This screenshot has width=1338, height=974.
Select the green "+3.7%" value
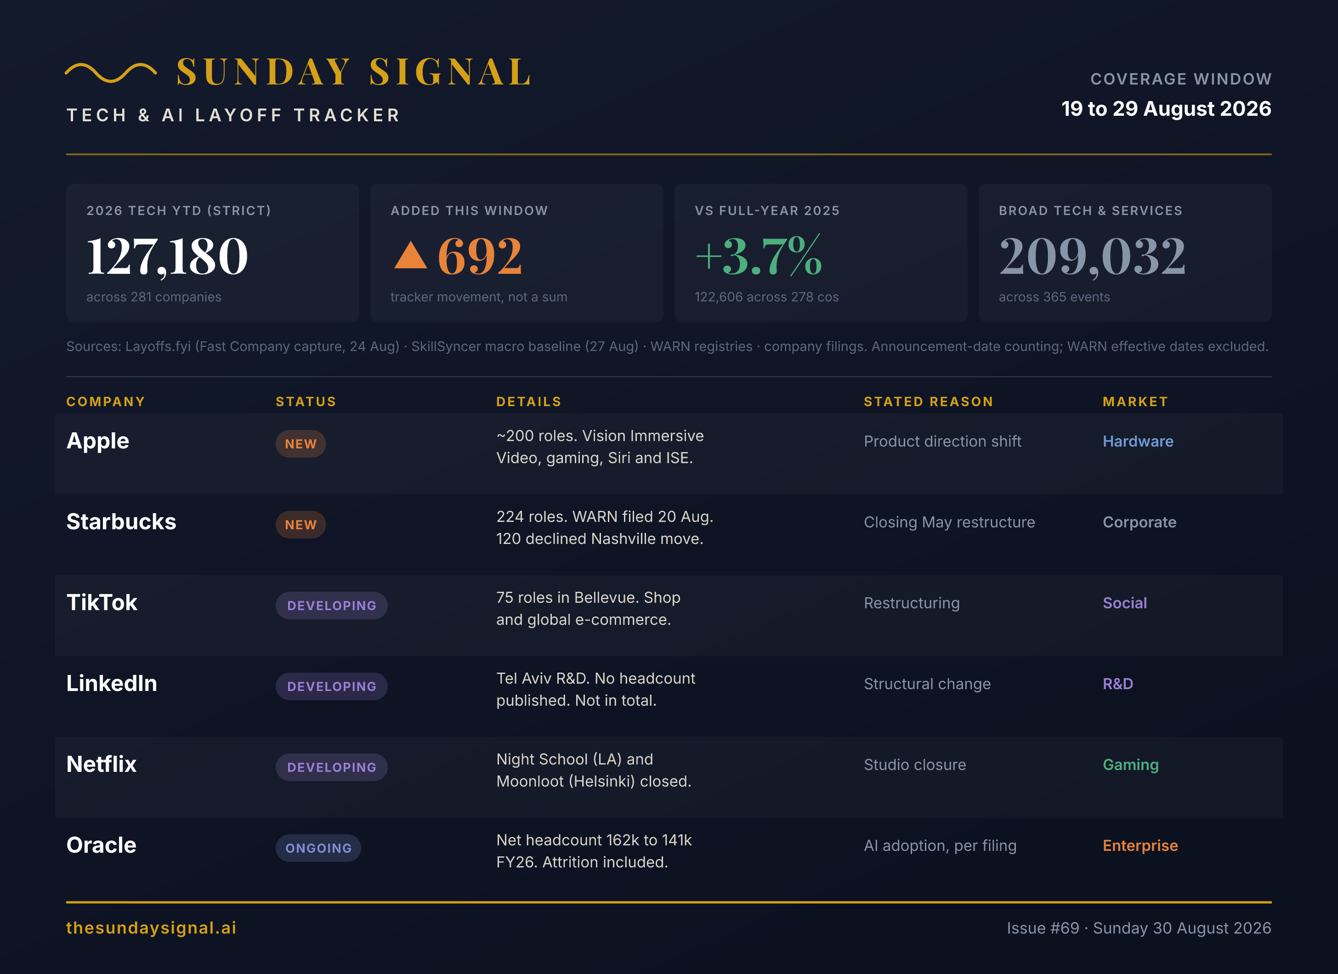pyautogui.click(x=759, y=256)
